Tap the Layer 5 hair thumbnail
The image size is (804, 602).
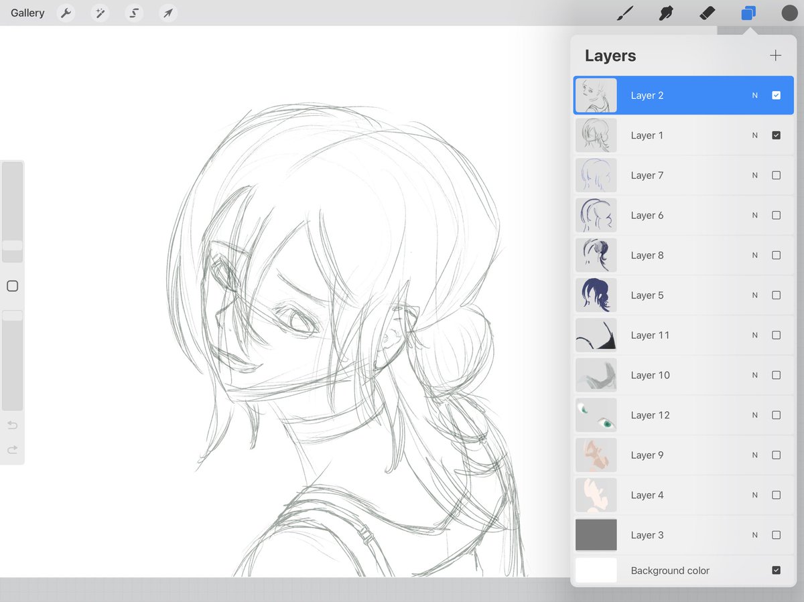click(x=596, y=295)
